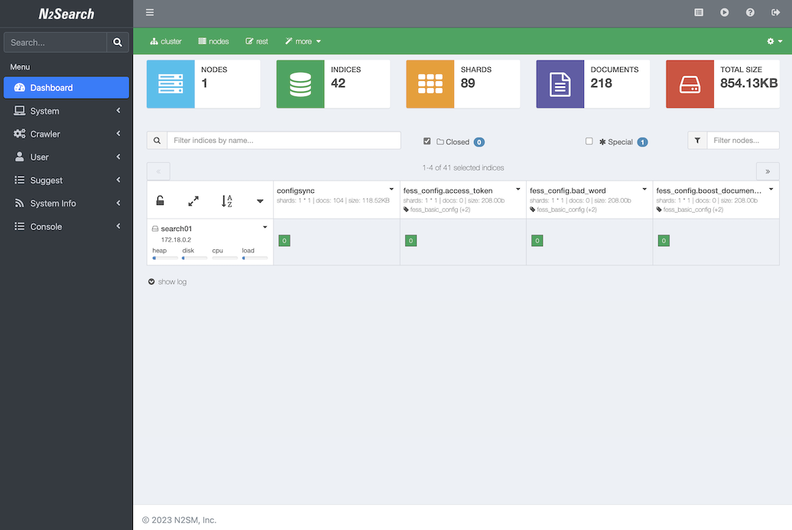Expand the Crawler sidebar menu
This screenshot has height=530, width=792.
pos(67,134)
